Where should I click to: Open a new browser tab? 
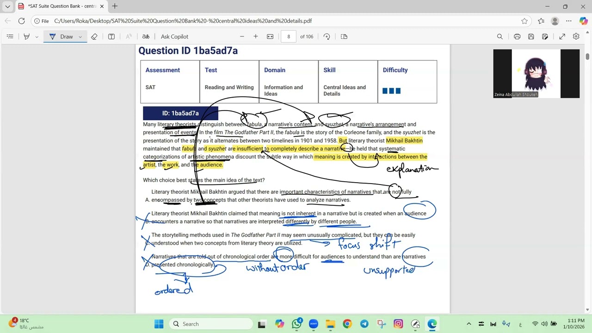[115, 6]
